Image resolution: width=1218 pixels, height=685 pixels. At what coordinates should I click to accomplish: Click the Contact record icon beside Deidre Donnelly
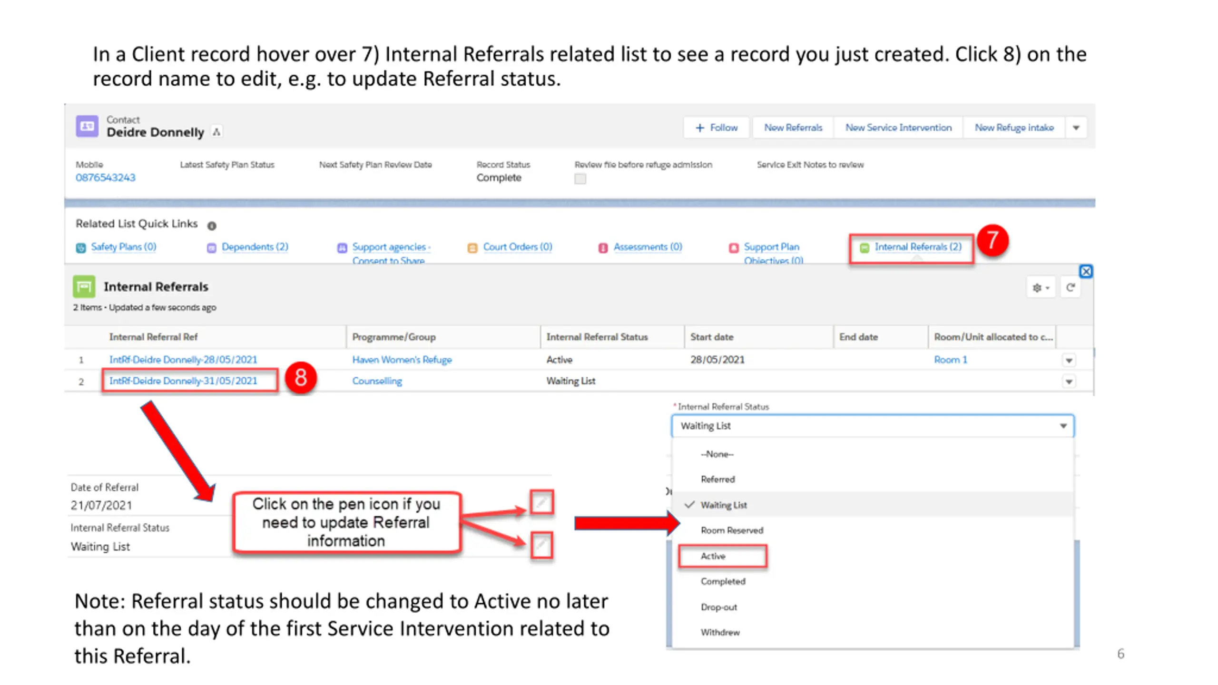(x=87, y=126)
